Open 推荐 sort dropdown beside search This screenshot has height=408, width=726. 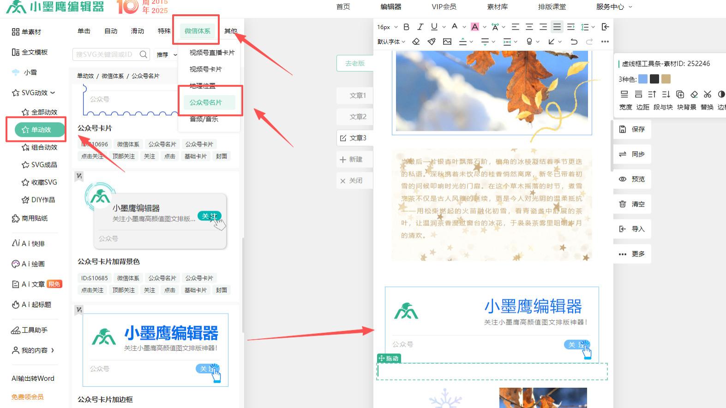click(167, 54)
